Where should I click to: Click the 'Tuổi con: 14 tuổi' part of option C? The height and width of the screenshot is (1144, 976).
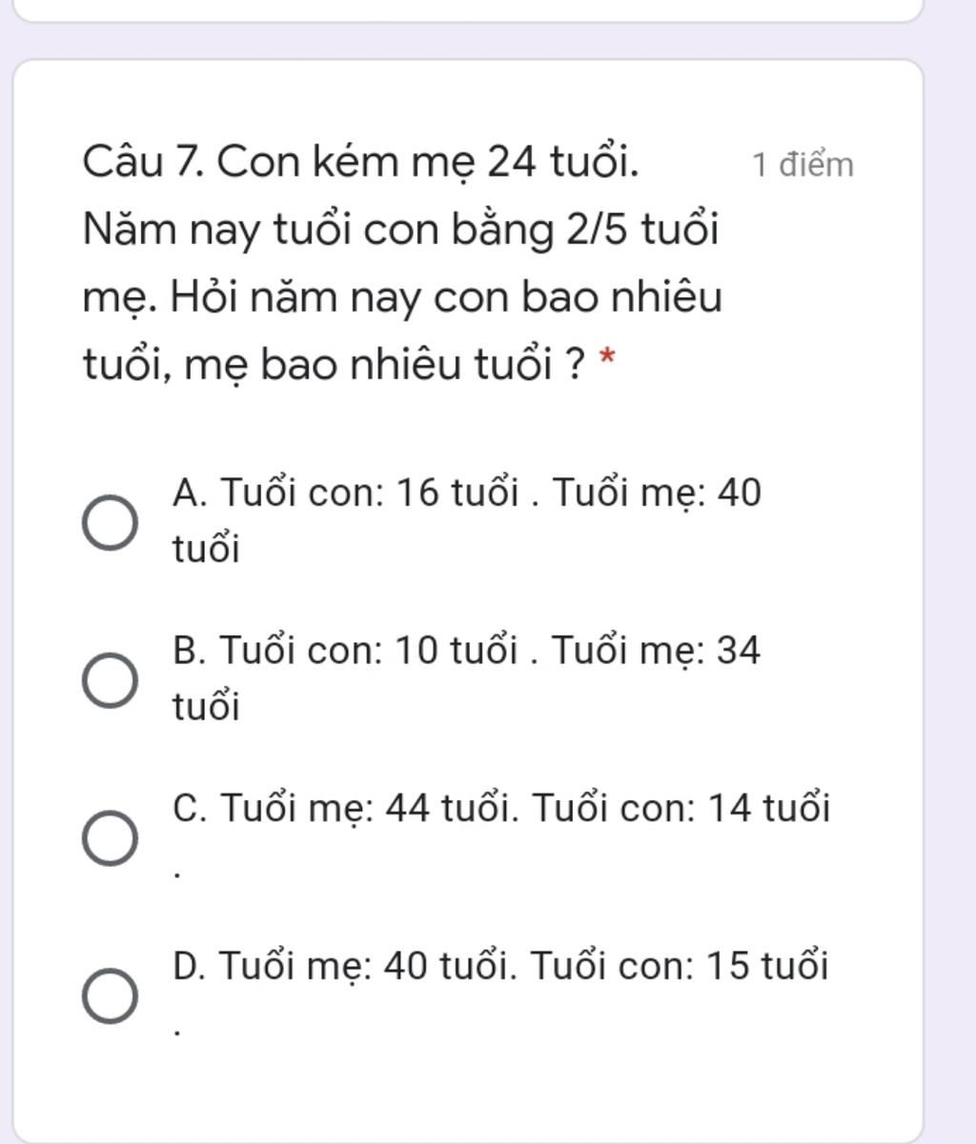(x=681, y=809)
